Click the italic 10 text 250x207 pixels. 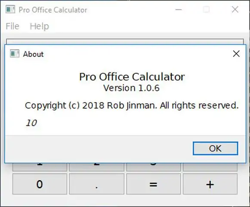31,123
